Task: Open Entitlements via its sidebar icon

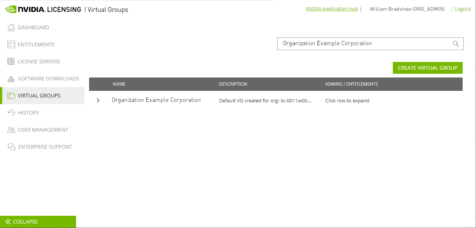Action: click(10, 44)
